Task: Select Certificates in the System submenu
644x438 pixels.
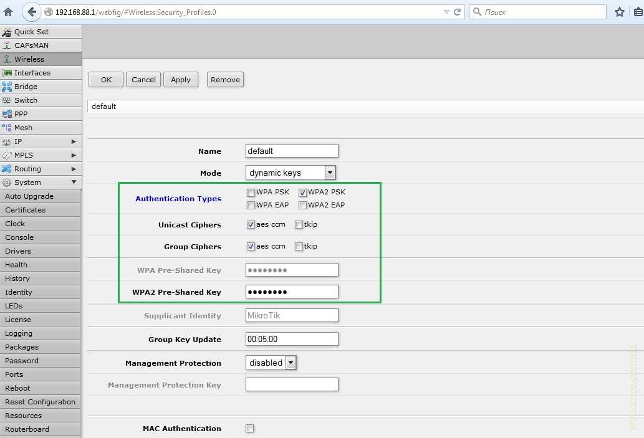Action: pyautogui.click(x=26, y=210)
